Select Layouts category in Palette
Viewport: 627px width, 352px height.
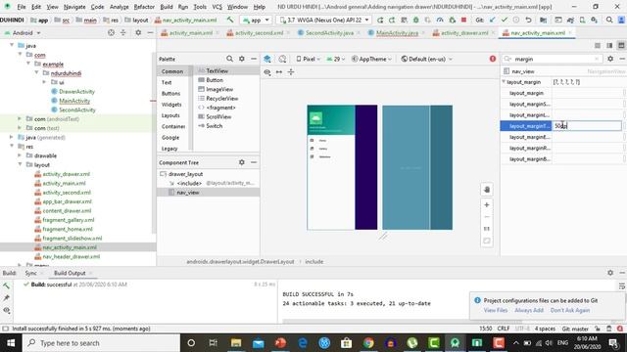[170, 115]
